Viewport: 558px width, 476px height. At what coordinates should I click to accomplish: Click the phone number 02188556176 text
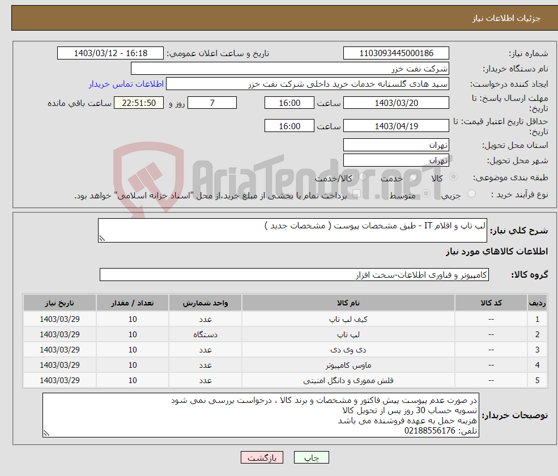tap(430, 431)
